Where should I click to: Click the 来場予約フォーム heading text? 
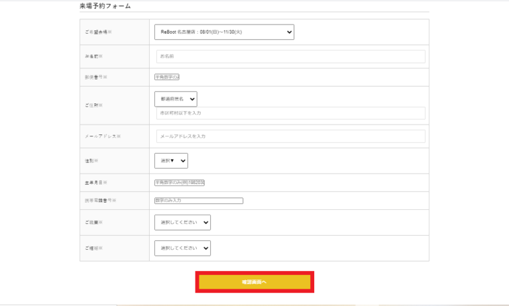click(x=105, y=6)
